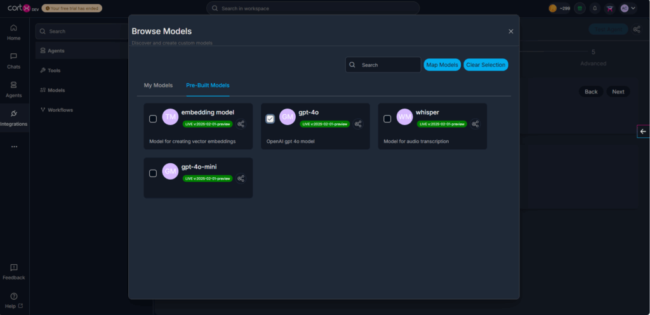This screenshot has width=650, height=315.
Task: Click the TM avatar of embedding model
Action: click(170, 117)
